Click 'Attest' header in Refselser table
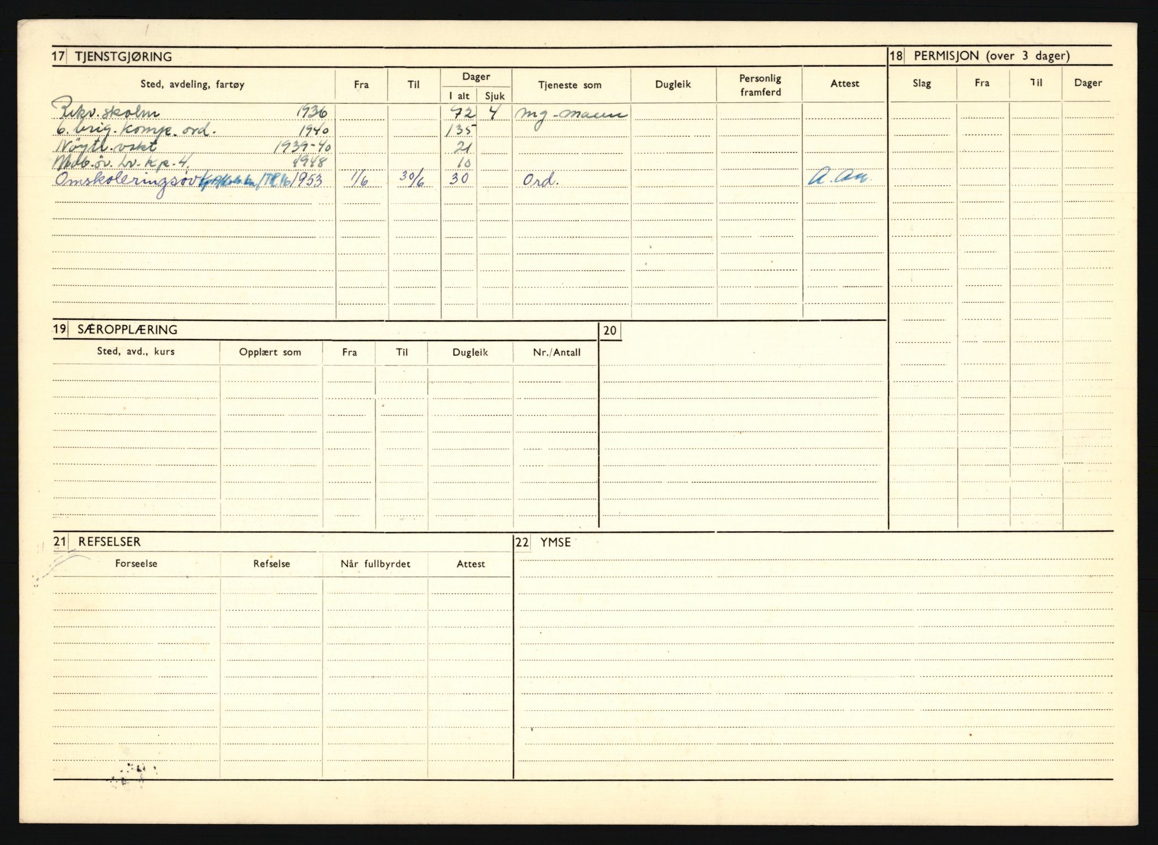This screenshot has width=1158, height=845. click(x=470, y=563)
